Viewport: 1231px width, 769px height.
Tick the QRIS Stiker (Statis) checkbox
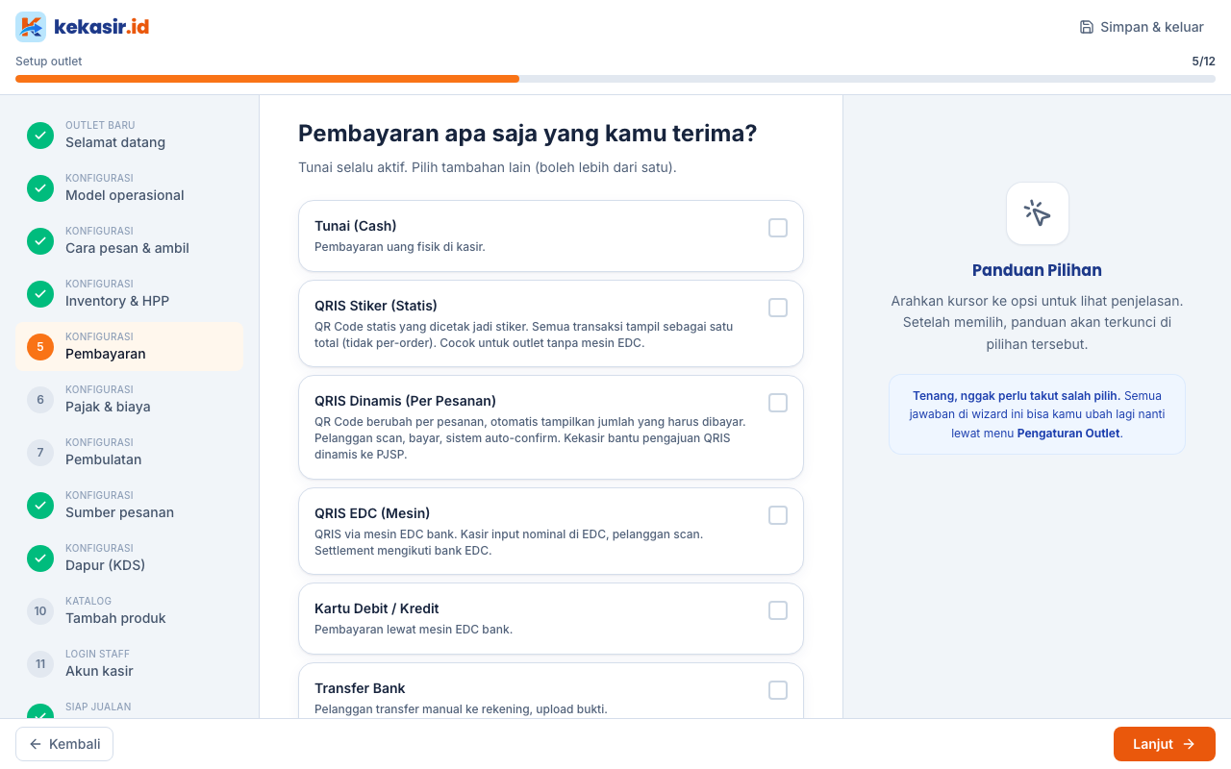click(778, 308)
